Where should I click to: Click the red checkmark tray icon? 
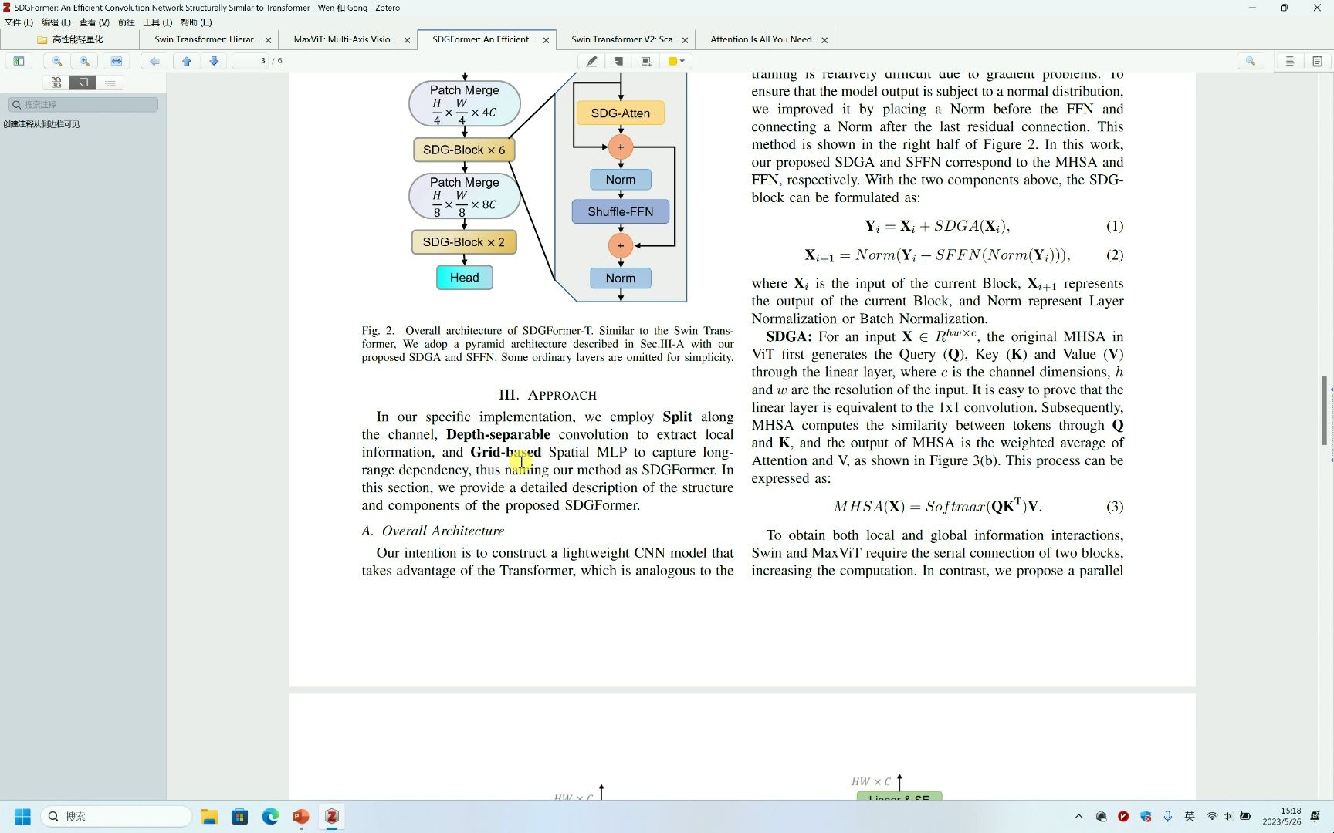pos(1123,816)
